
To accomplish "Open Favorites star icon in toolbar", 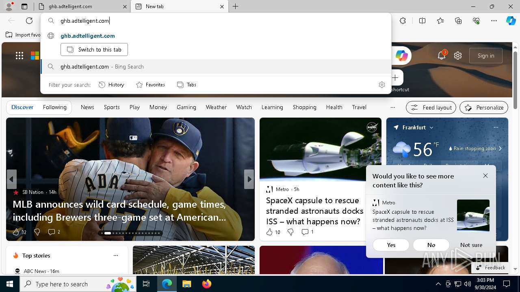I will (x=440, y=21).
